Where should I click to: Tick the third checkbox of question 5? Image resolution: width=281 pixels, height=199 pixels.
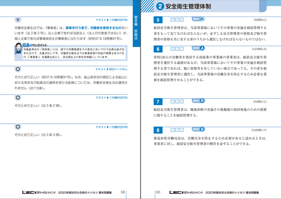181,20
